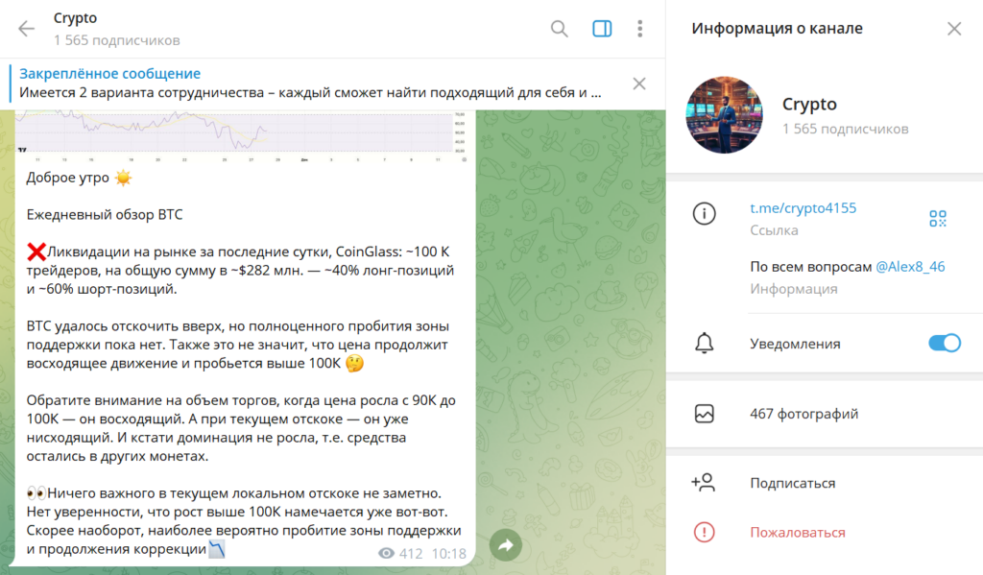Click the add-user subscribe icon

coord(703,482)
